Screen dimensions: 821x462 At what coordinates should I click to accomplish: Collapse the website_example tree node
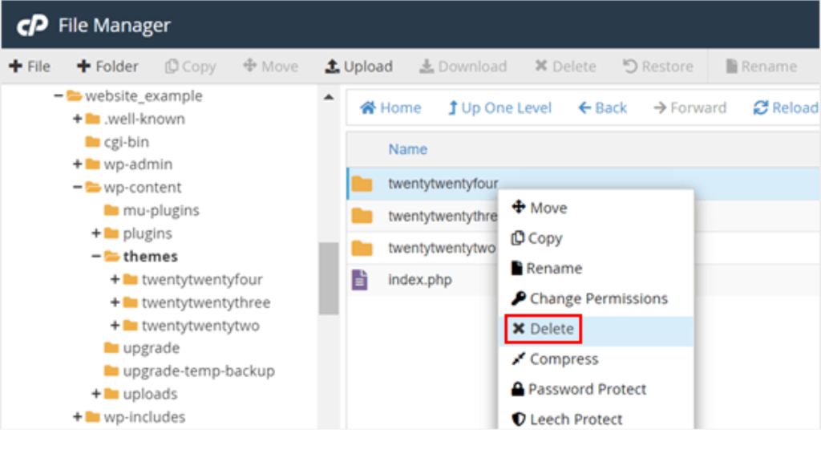(x=58, y=96)
